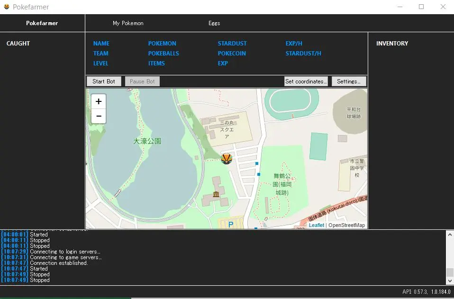Viewport: 454px width, 299px height.
Task: Click the POKECOIN stat label
Action: (232, 53)
